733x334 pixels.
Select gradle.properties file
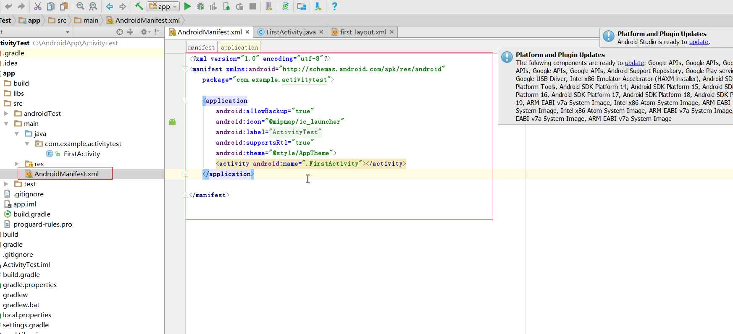[x=29, y=284]
